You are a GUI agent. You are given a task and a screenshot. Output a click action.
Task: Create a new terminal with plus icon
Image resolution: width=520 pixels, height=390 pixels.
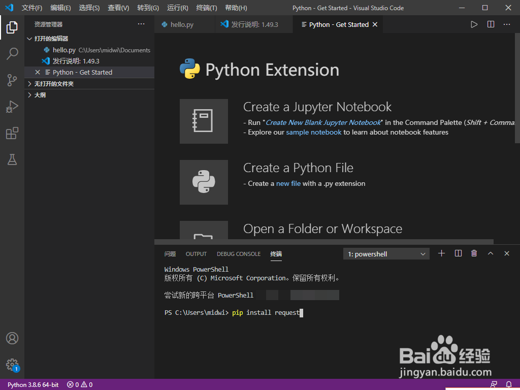pos(441,253)
